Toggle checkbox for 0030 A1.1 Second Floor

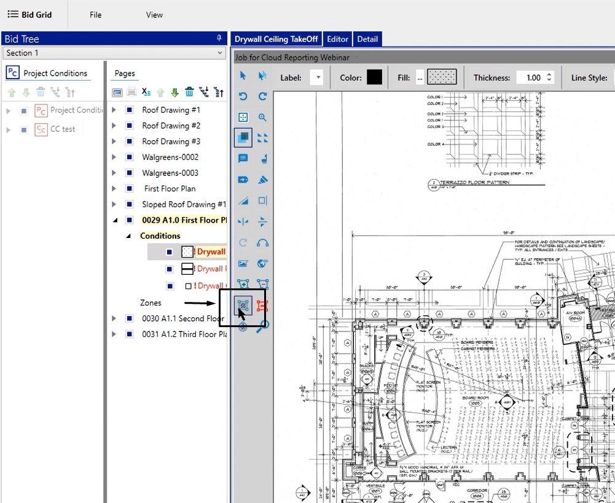point(129,319)
